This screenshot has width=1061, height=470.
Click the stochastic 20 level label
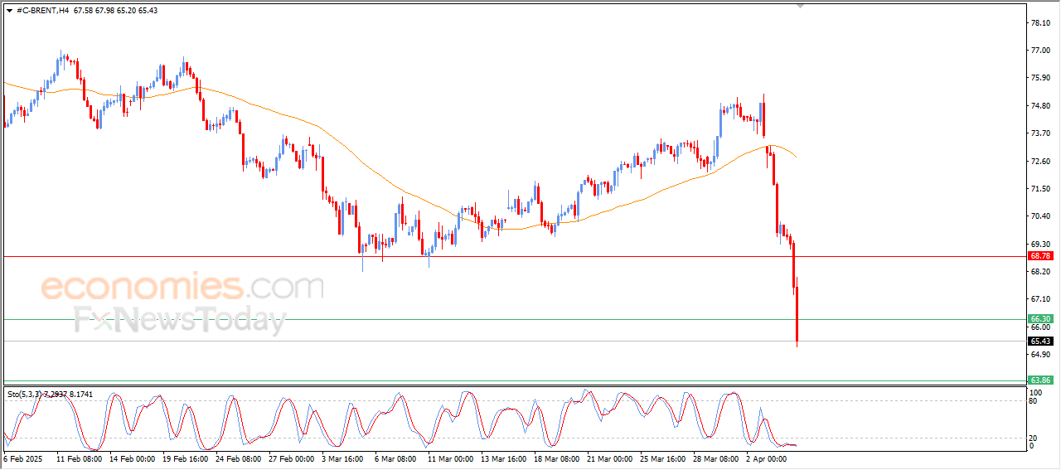pos(1034,438)
